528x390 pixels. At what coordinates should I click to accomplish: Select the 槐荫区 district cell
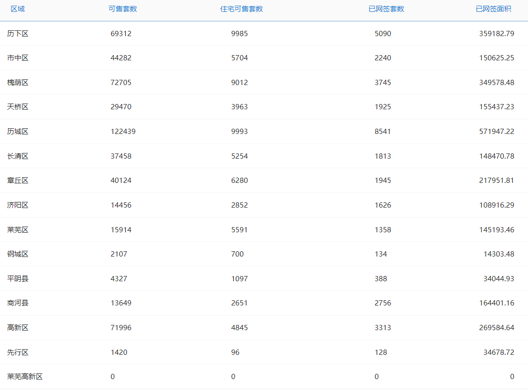pos(18,83)
